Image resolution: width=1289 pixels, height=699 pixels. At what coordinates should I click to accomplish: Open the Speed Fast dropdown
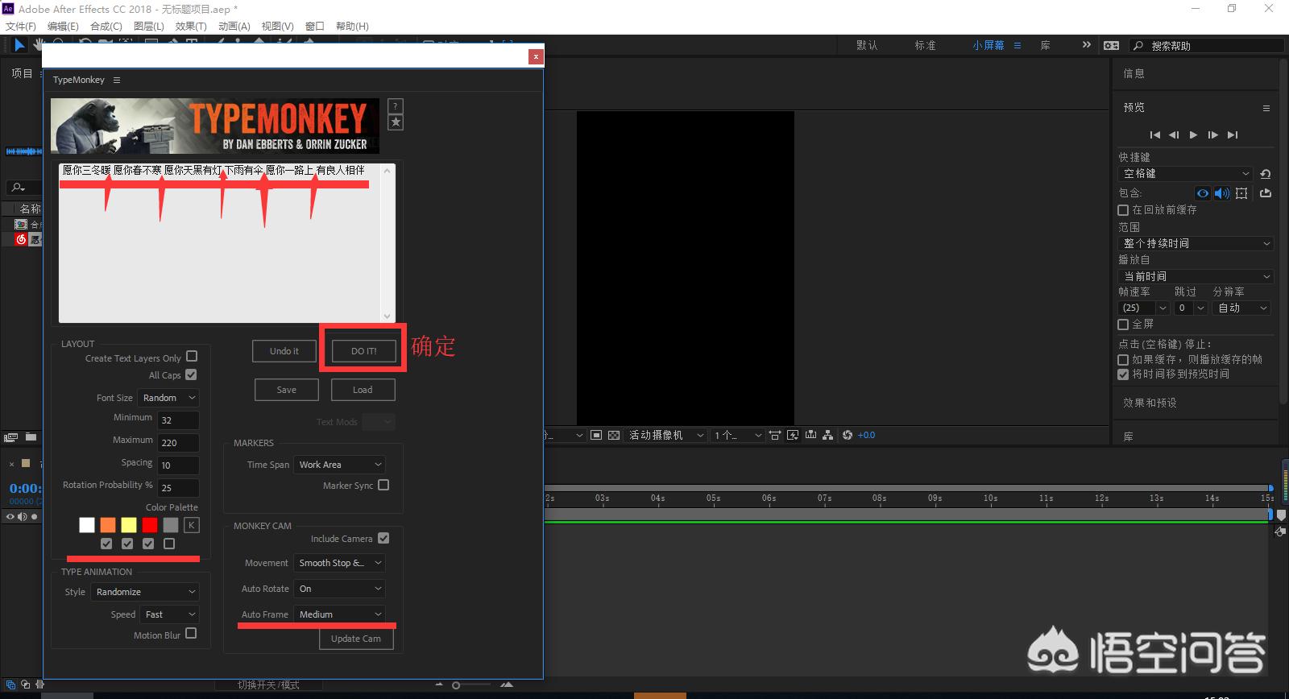pyautogui.click(x=169, y=614)
